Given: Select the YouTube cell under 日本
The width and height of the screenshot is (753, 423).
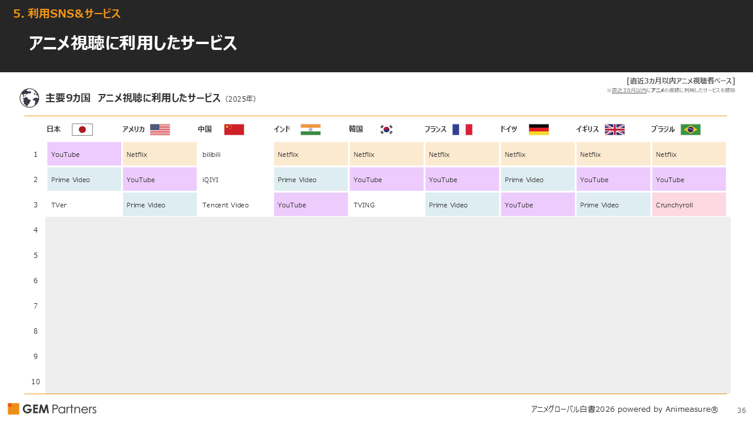Looking at the screenshot, I should point(84,154).
